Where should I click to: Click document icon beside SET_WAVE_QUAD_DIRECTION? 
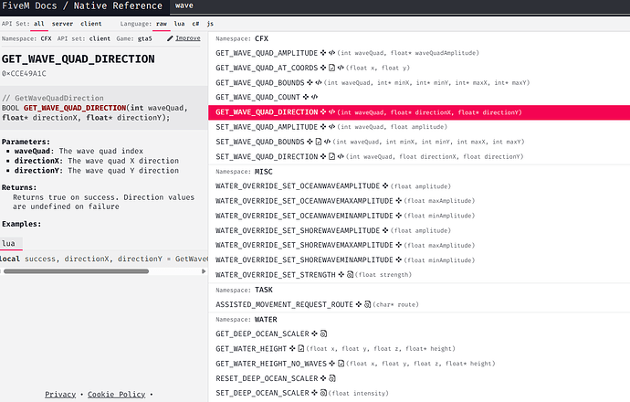pos(331,156)
